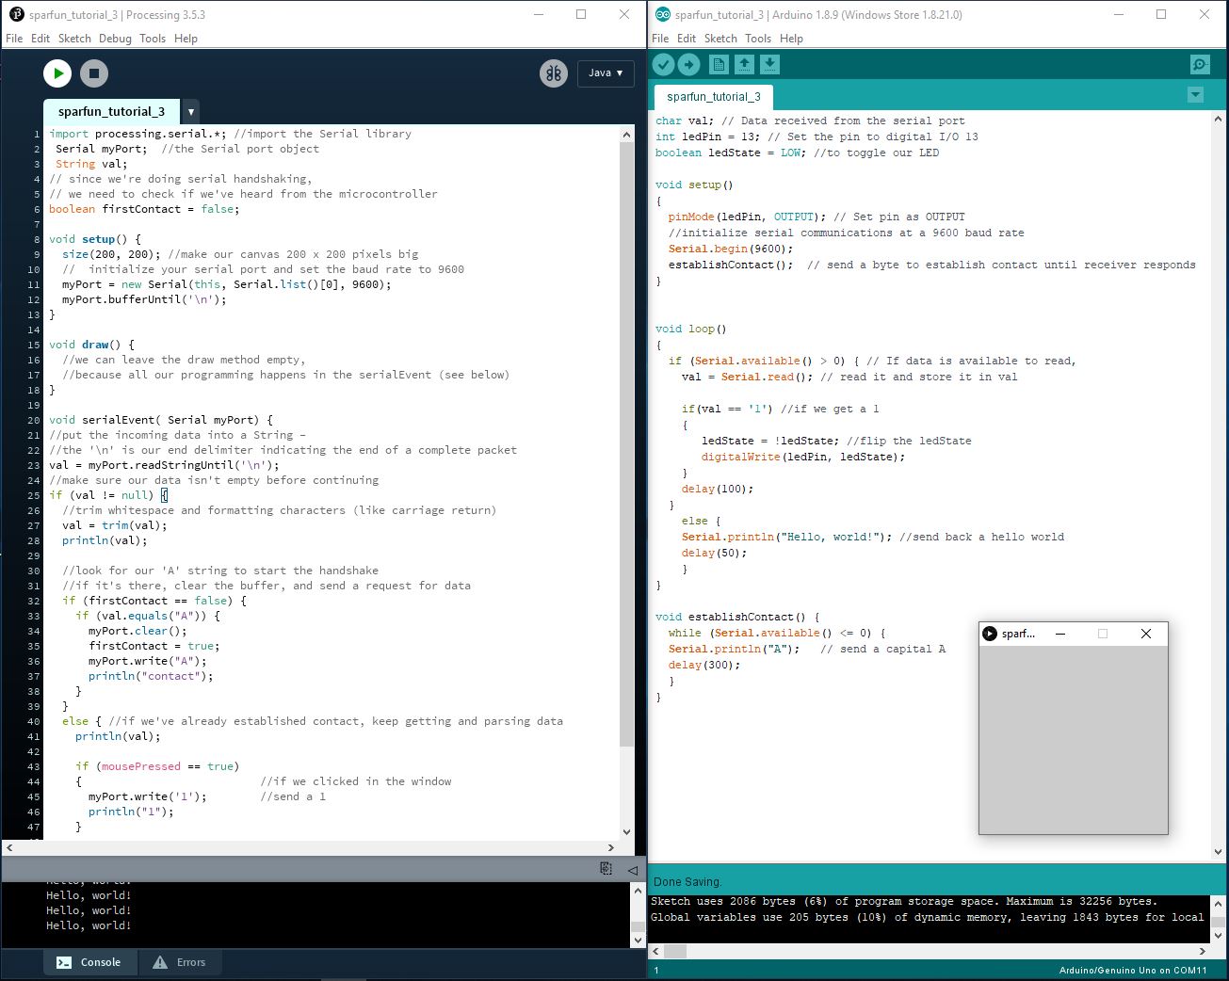Open the Processing File menu

[14, 39]
